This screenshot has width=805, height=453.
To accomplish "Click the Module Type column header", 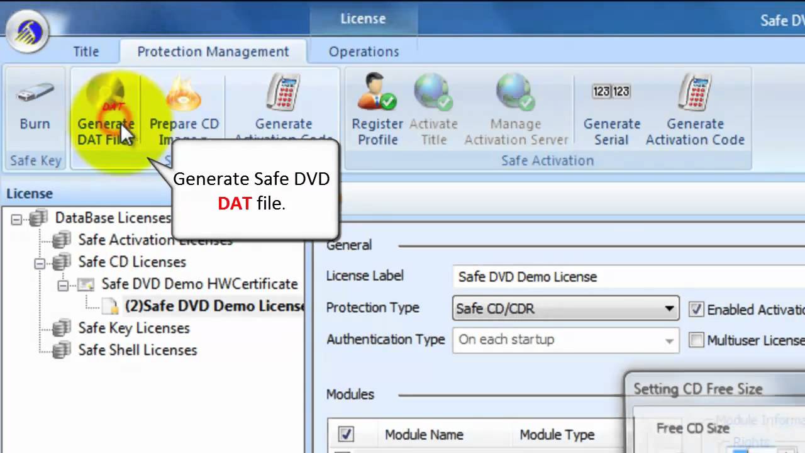I will tap(557, 434).
